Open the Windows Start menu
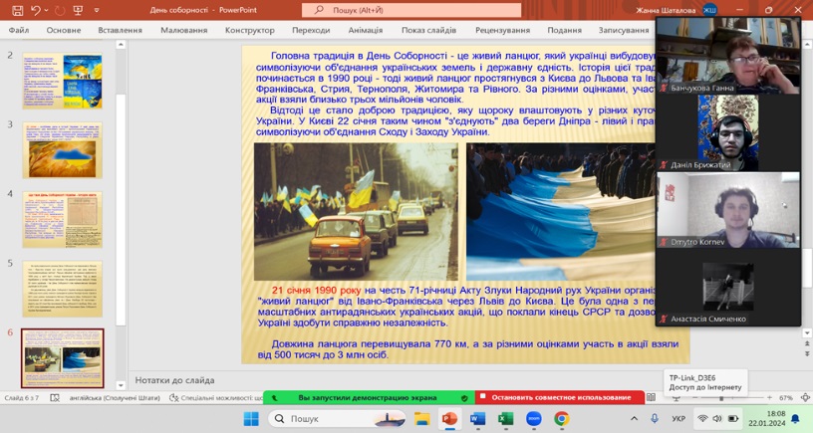Viewport: 813px width, 433px height. click(251, 418)
